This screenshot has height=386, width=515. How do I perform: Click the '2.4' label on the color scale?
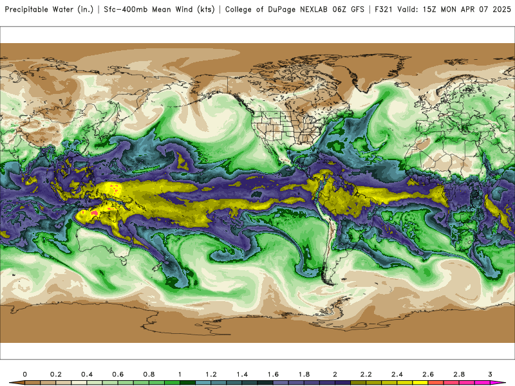(397, 374)
